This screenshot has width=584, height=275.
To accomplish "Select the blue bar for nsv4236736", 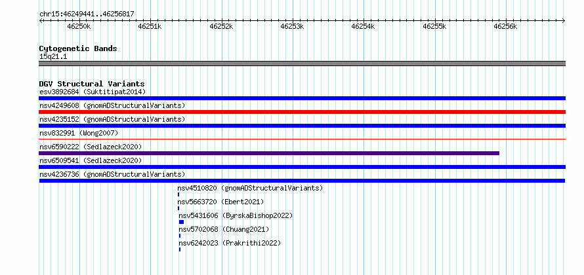I will [x=302, y=181].
